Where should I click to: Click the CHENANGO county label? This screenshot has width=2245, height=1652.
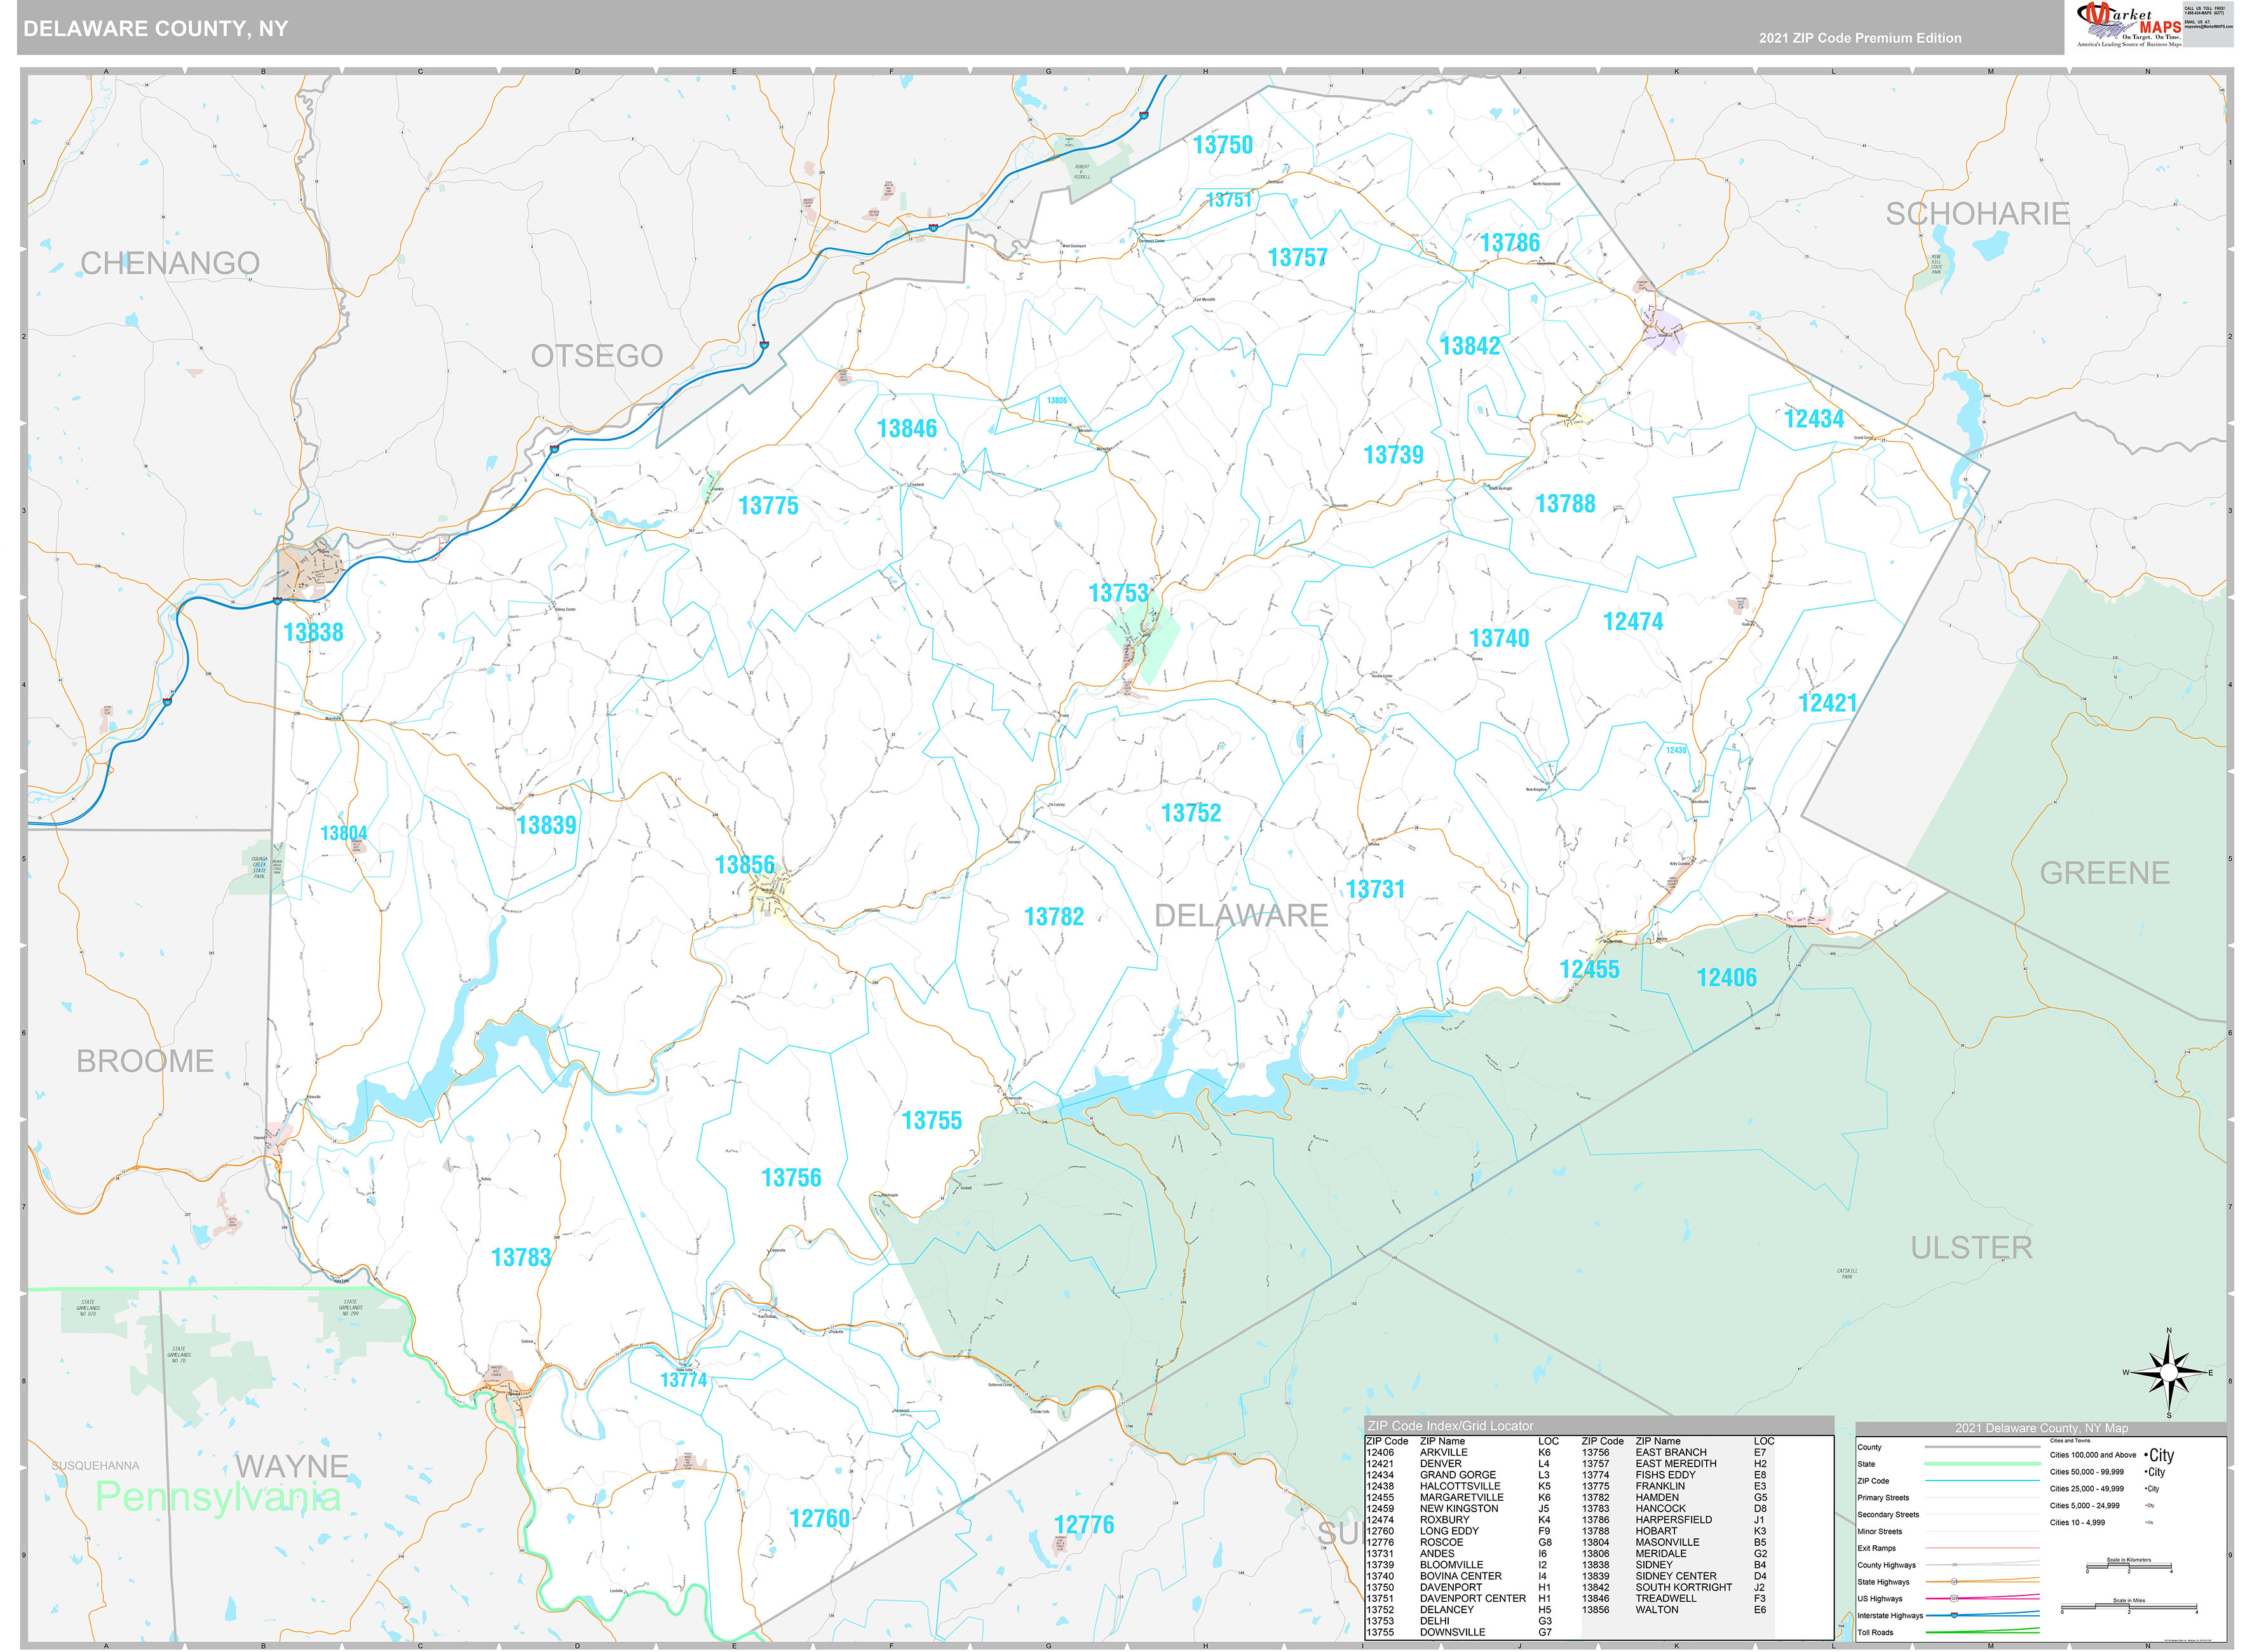pyautogui.click(x=170, y=263)
